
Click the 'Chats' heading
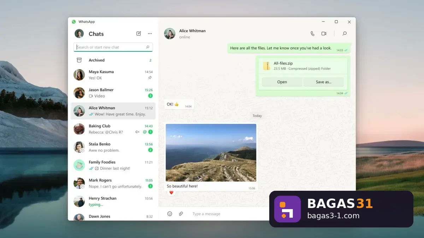(x=96, y=34)
